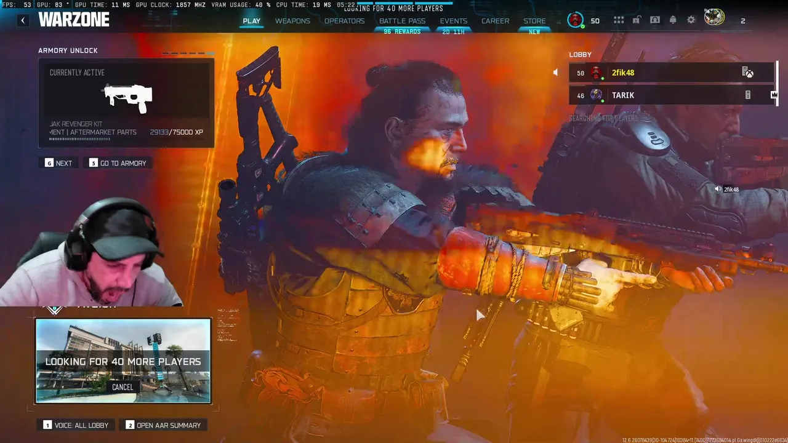Open the headset voice channels icon

(654, 20)
